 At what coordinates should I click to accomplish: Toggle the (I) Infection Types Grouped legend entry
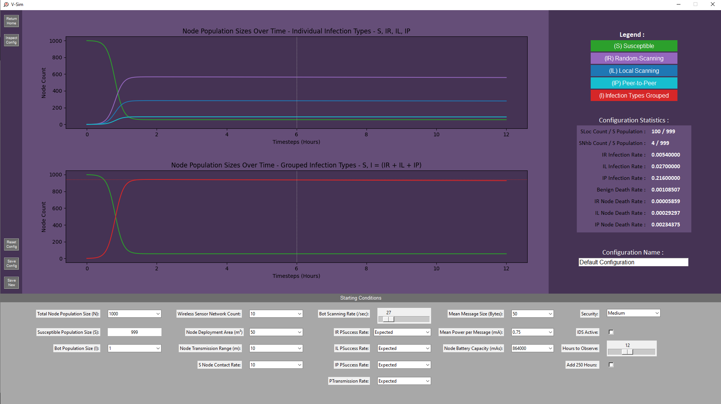(x=634, y=95)
